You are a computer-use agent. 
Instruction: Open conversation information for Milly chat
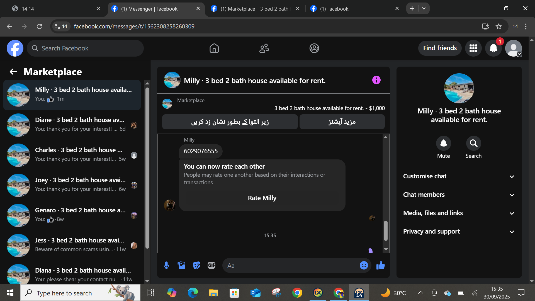376,80
